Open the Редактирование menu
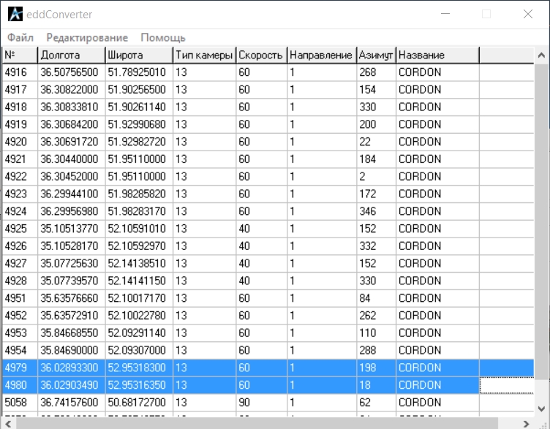 86,37
